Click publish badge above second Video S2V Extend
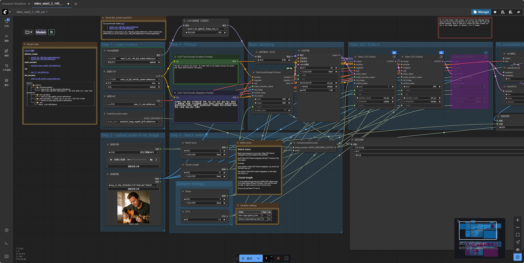This screenshot has width=524, height=263. click(441, 52)
